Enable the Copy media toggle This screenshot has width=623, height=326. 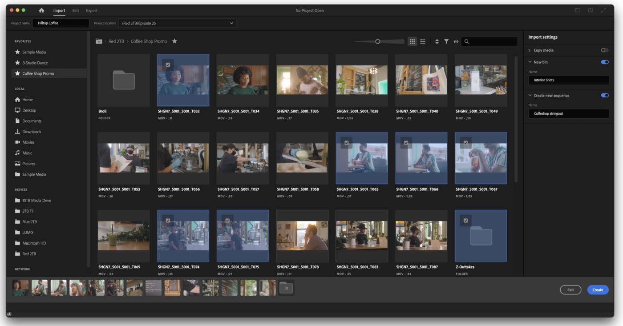click(604, 50)
